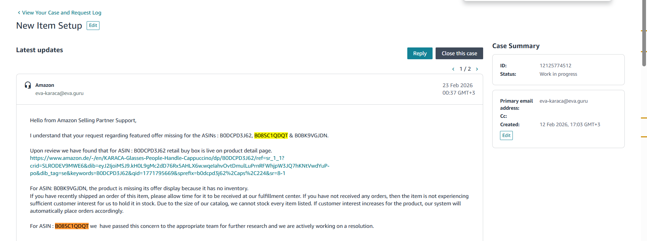Go to previous message page arrow
This screenshot has height=241, width=647.
453,69
